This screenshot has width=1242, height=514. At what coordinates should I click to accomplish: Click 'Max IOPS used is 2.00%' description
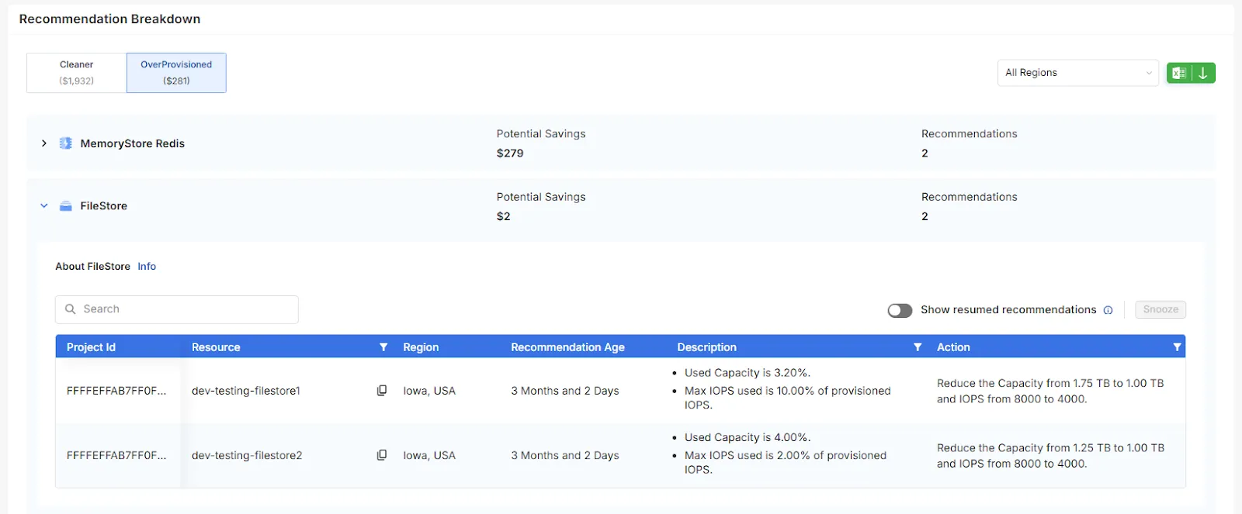785,462
